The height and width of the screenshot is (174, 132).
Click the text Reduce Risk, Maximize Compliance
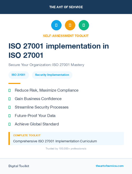coord(46,90)
